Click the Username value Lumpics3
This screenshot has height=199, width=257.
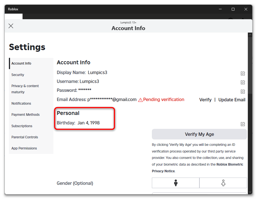[x=89, y=81]
